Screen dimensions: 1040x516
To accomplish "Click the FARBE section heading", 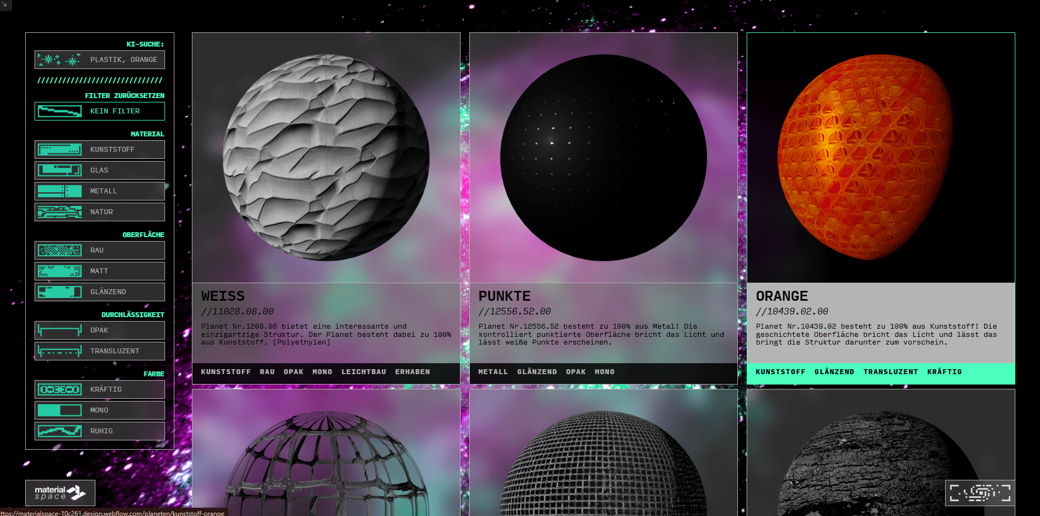I will [154, 374].
